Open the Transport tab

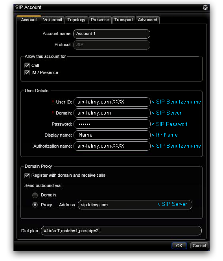click(123, 20)
